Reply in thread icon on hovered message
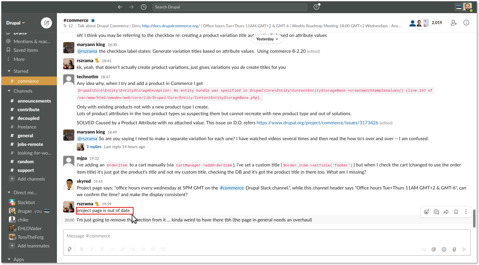 point(436,212)
